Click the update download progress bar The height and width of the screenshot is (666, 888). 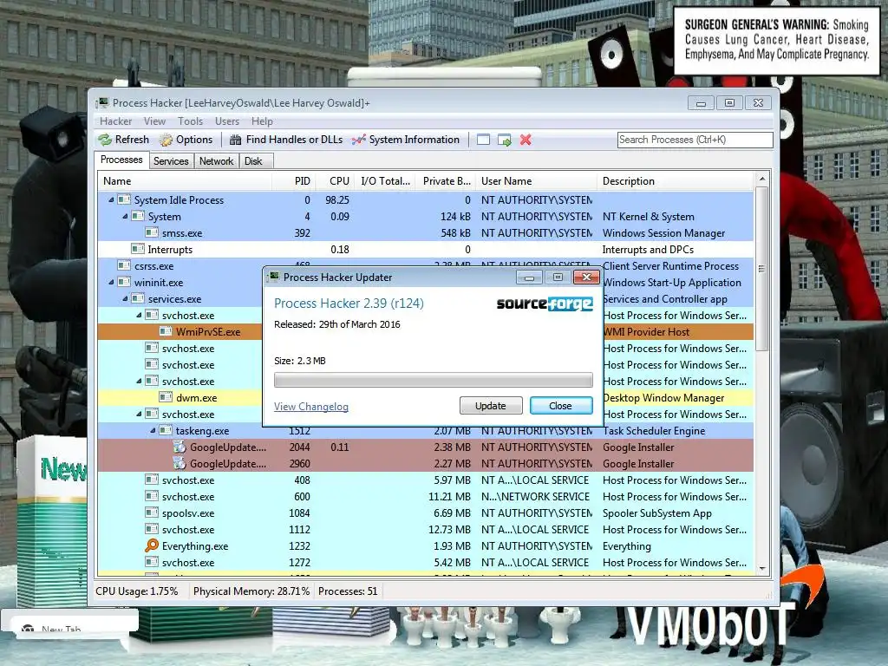coord(434,380)
